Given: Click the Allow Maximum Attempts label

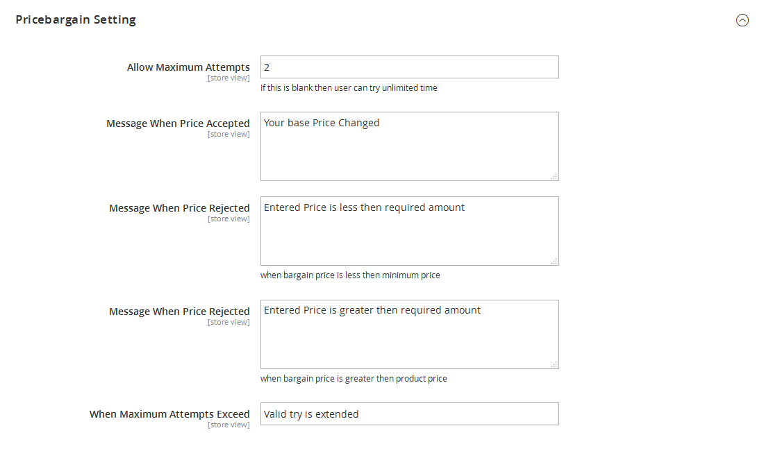Looking at the screenshot, I should click(x=188, y=67).
